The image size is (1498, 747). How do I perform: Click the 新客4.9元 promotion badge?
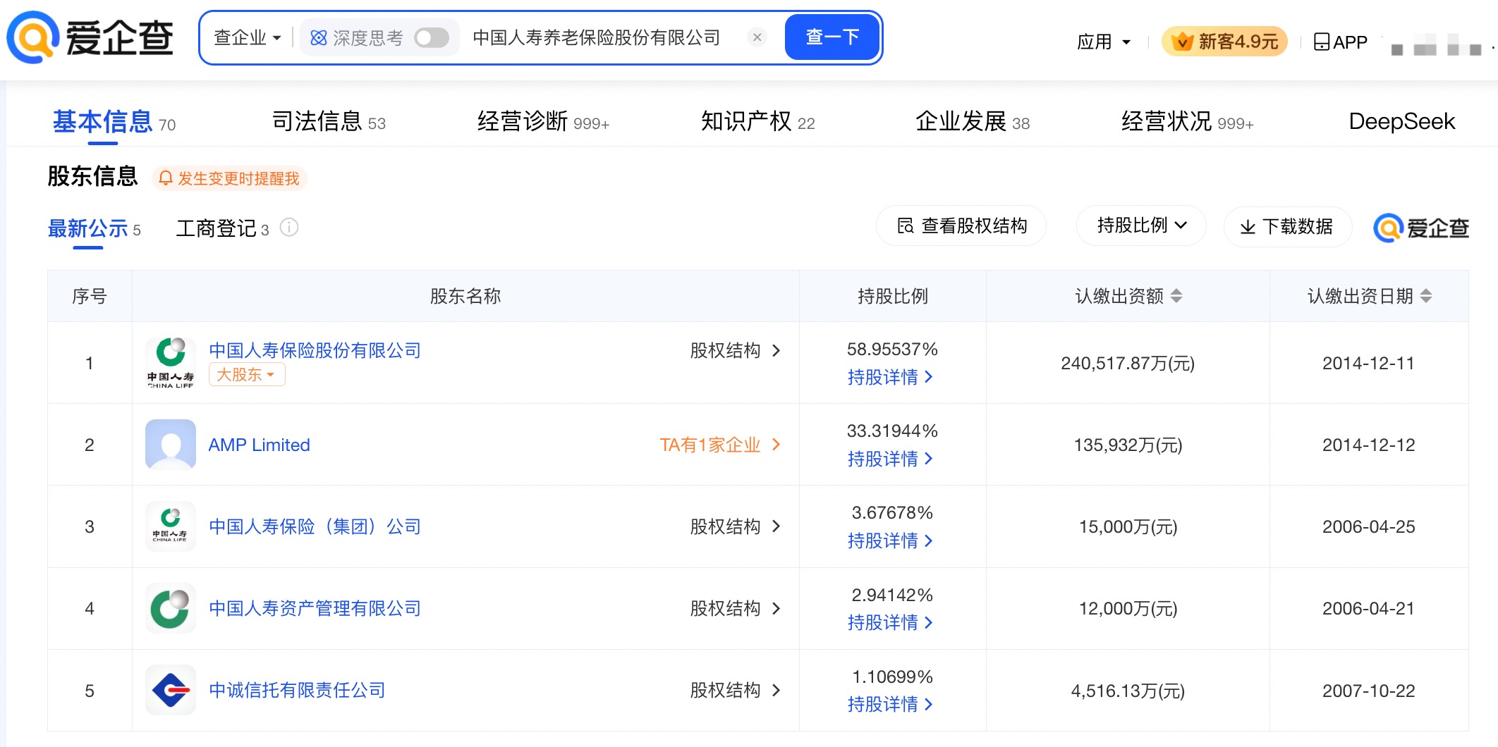click(x=1224, y=42)
